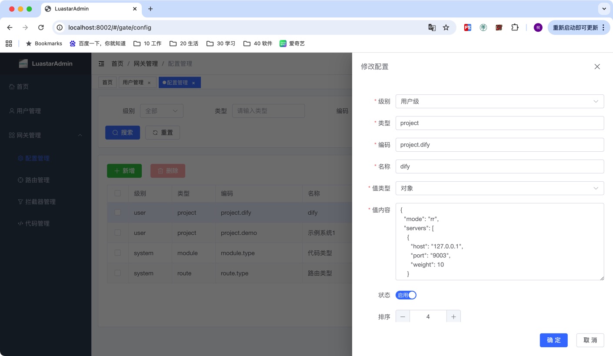The image size is (613, 356).
Task: Click the green round extension icon
Action: coord(483,27)
